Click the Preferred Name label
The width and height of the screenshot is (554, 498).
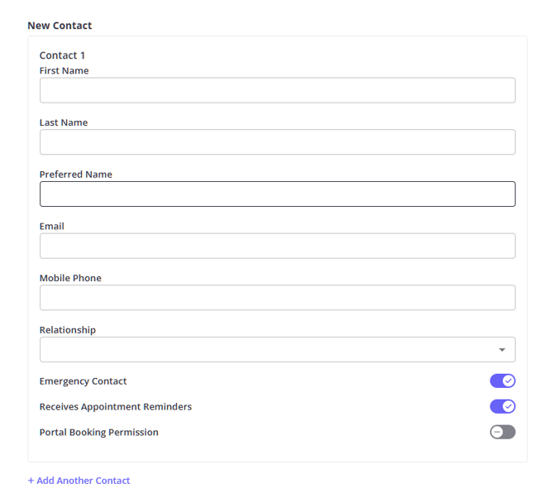tap(75, 175)
